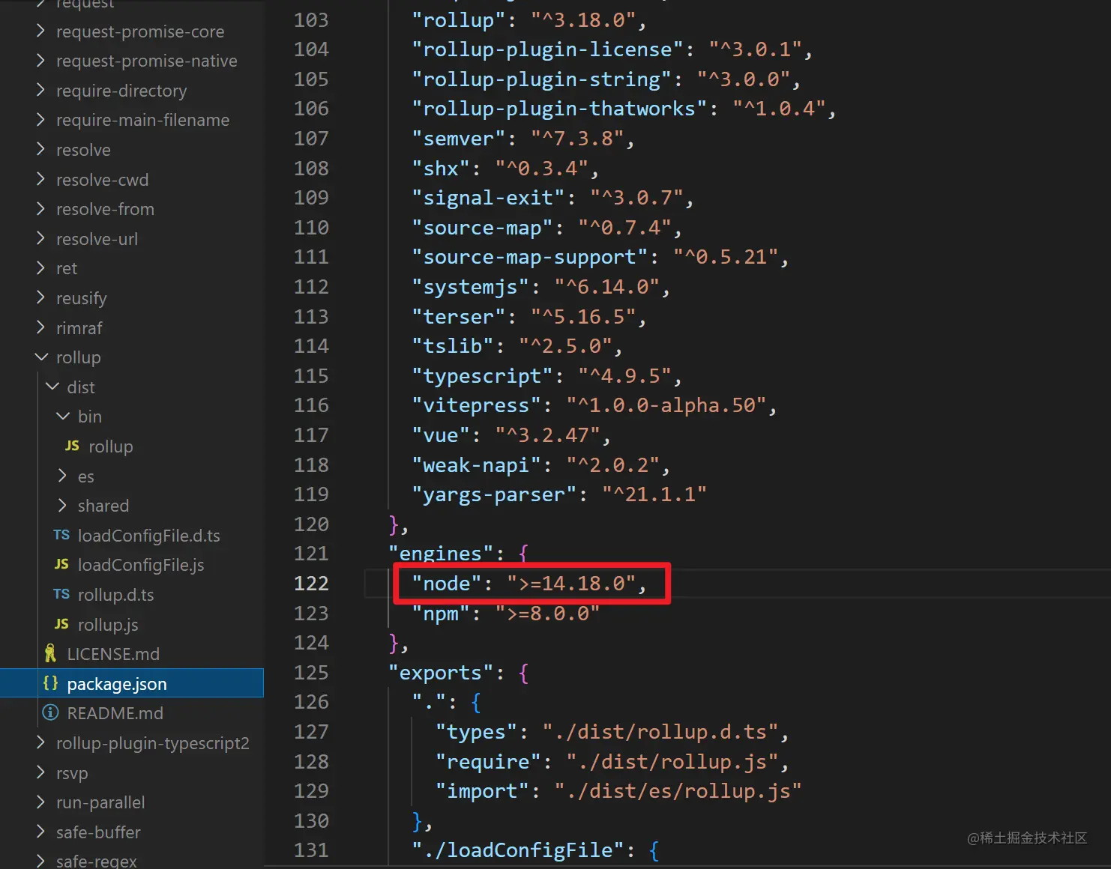This screenshot has width=1111, height=869.
Task: Expand the require-main-filename folder
Action: click(x=40, y=120)
